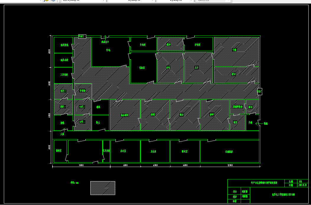This screenshot has width=311, height=205.
Task: Pick the 成品出口 exit label
Action: click(x=105, y=42)
